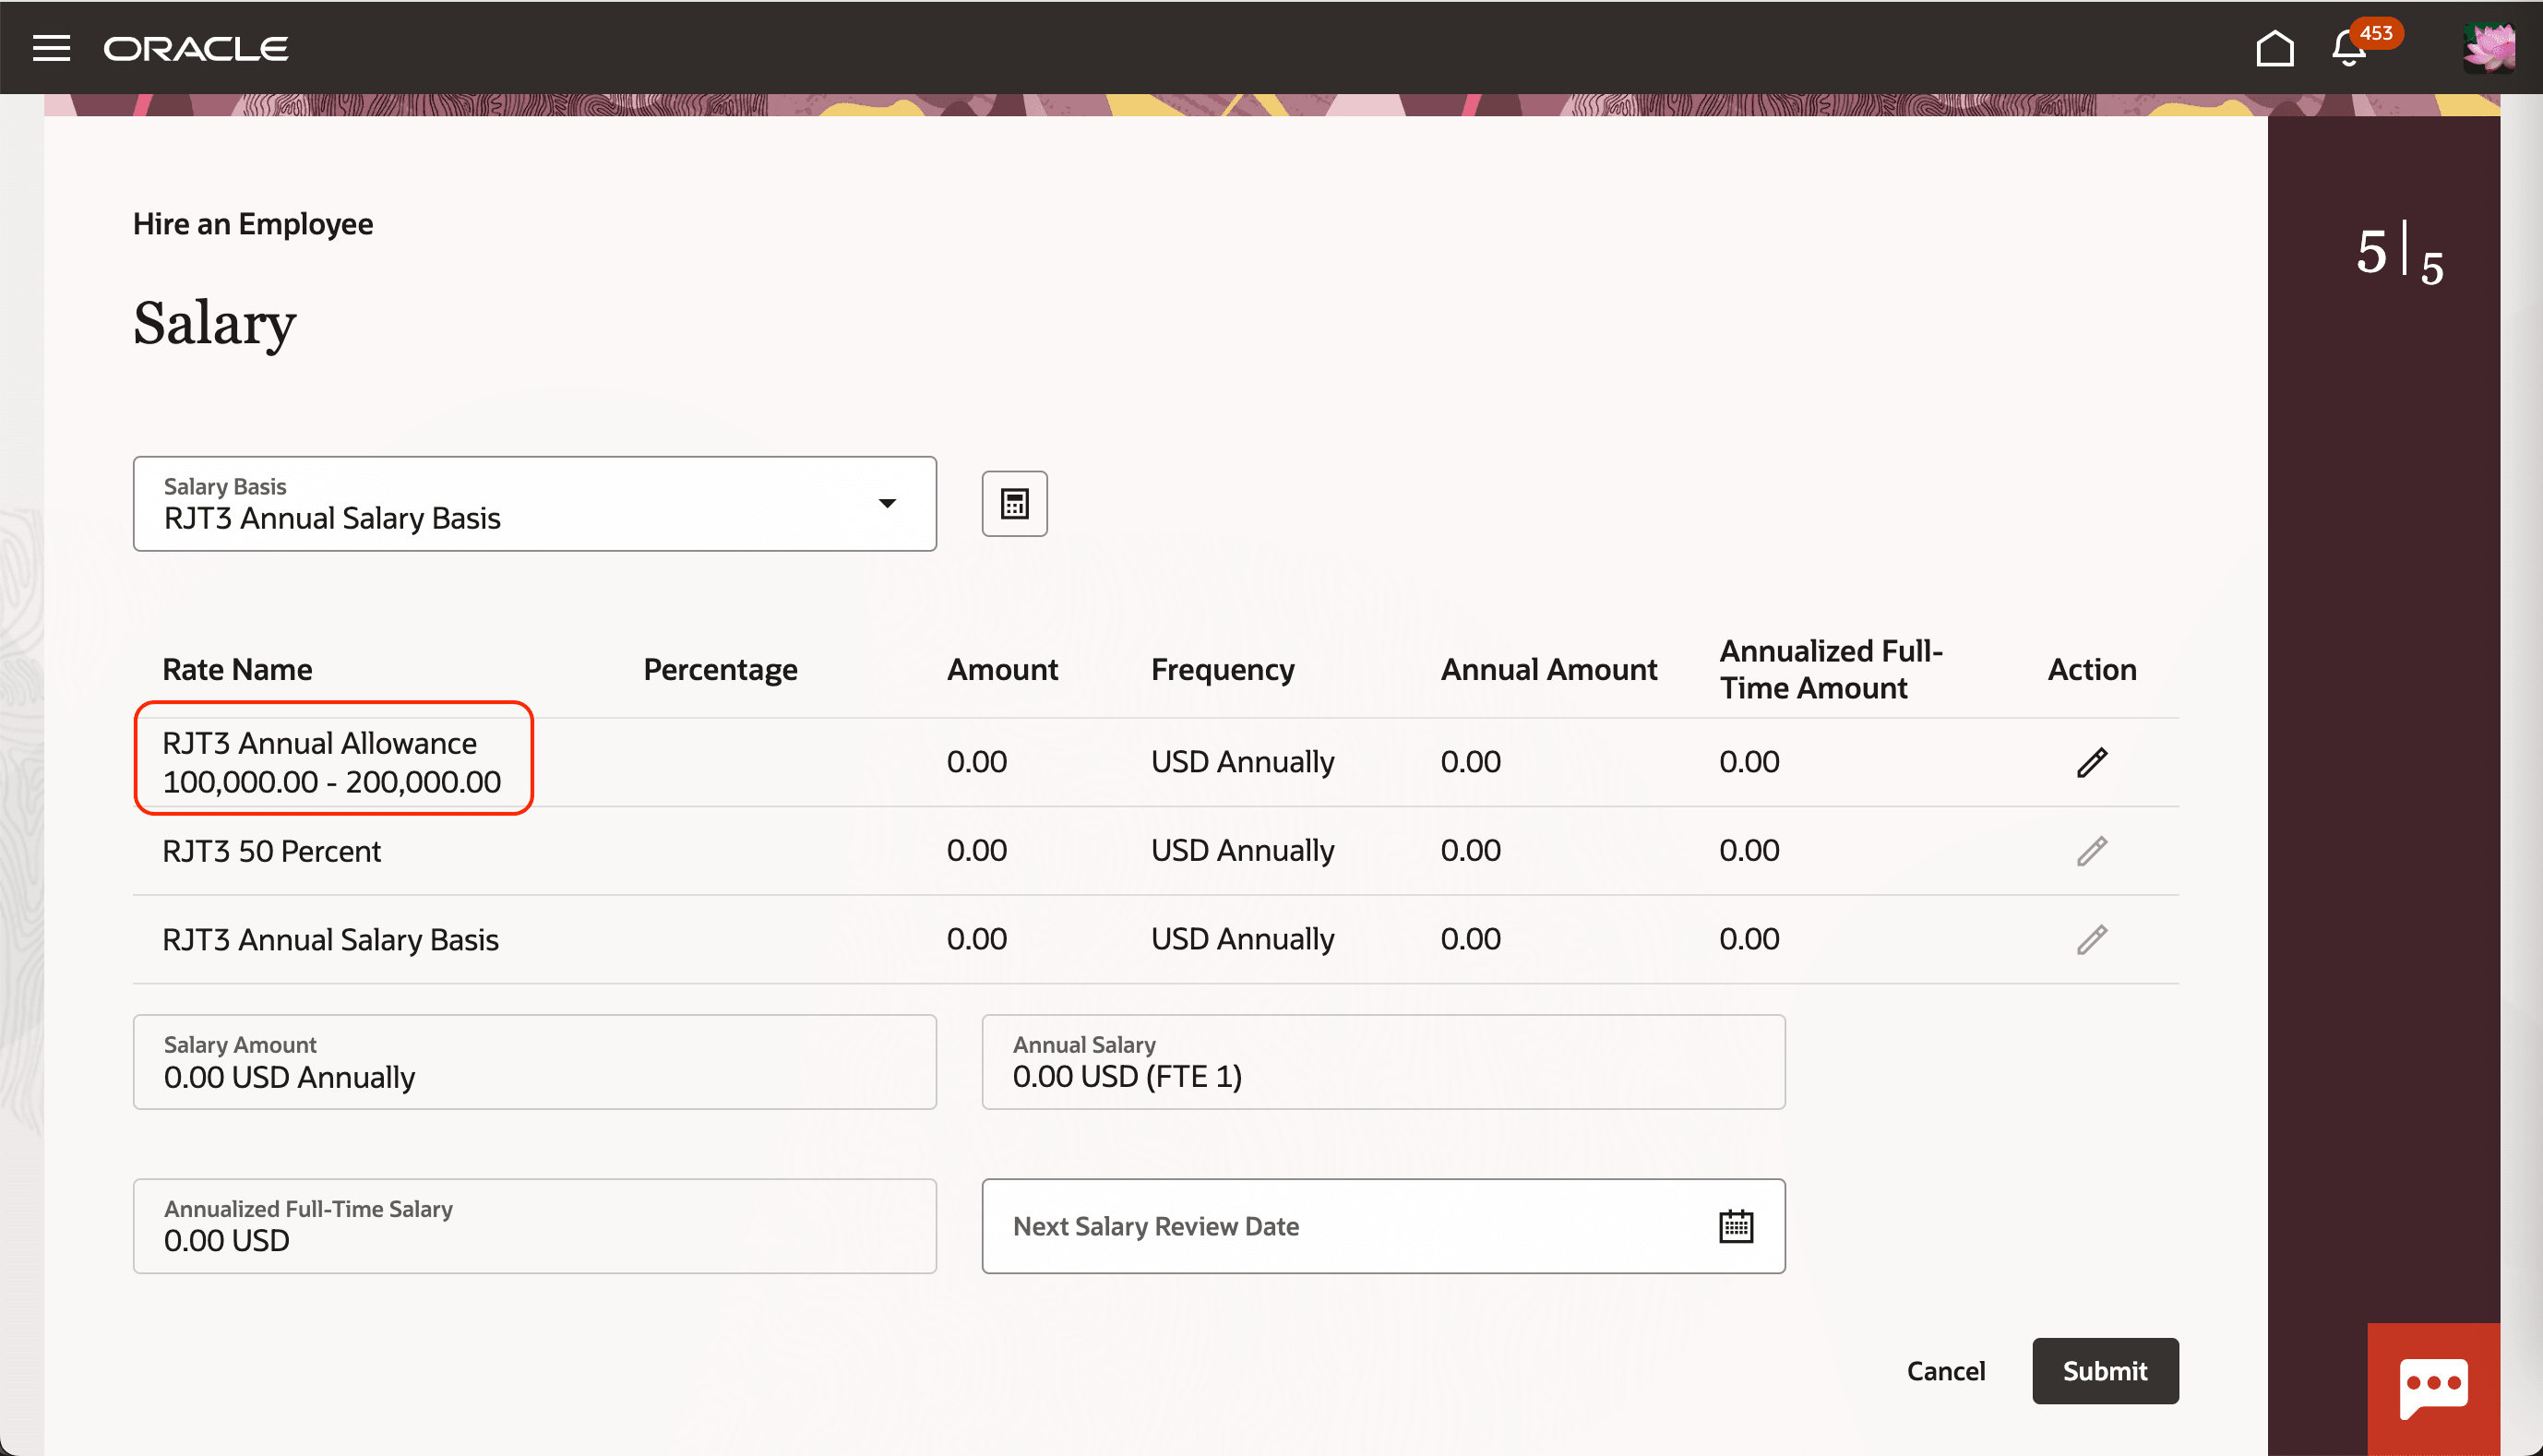This screenshot has height=1456, width=2543.
Task: Select the Salary Amount field
Action: (x=534, y=1062)
